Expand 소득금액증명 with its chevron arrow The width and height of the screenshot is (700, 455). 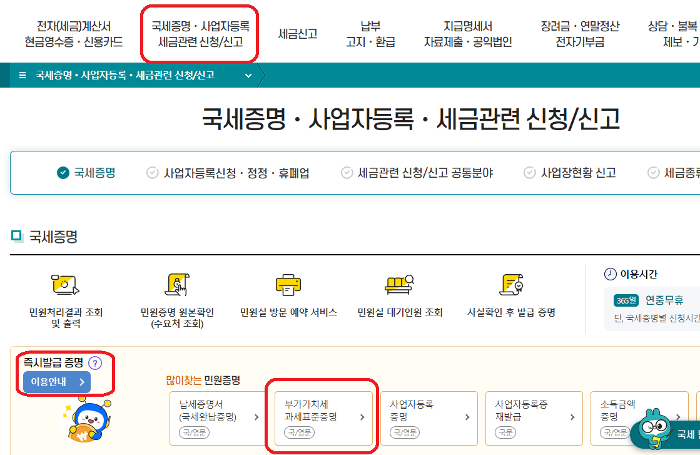[x=679, y=418]
